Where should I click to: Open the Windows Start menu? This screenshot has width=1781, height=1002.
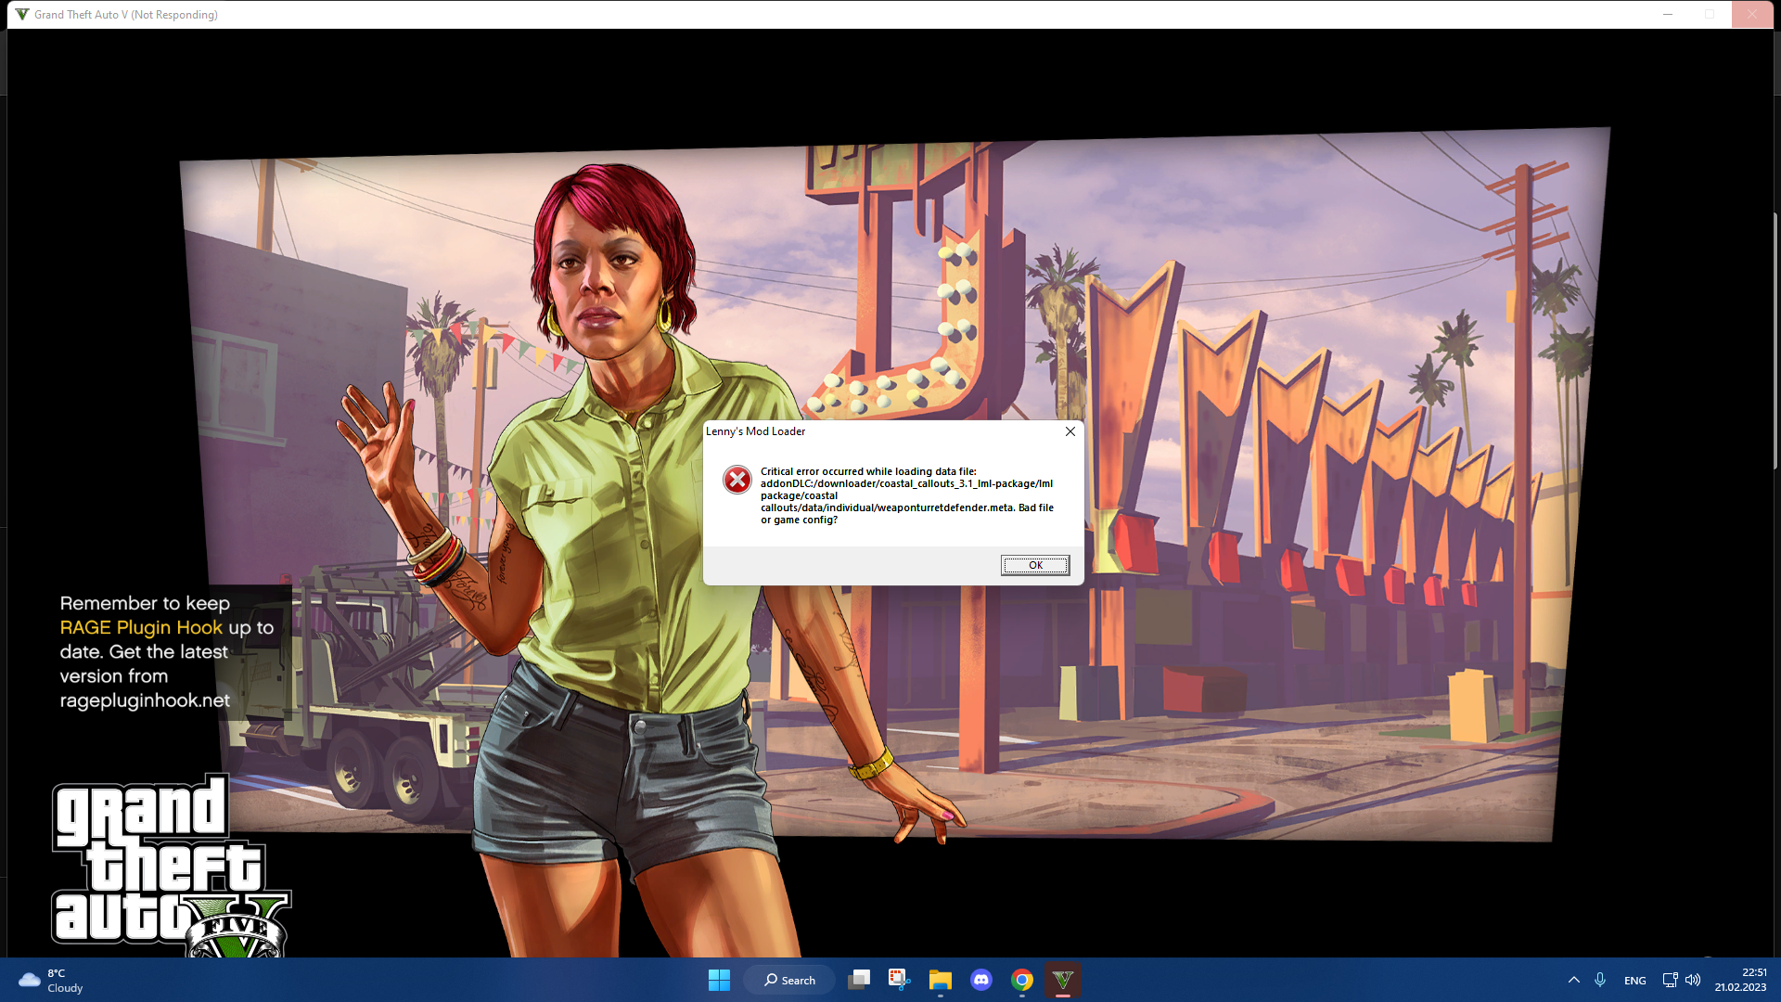(x=719, y=980)
